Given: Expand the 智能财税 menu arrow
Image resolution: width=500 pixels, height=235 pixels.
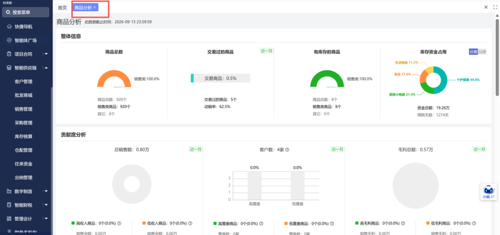Looking at the screenshot, I should coord(46,205).
